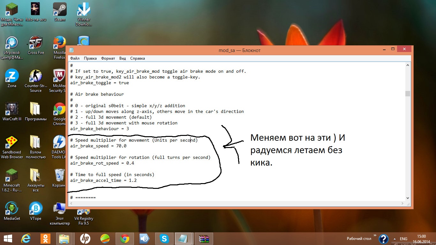Open the Справка menu
The width and height of the screenshot is (436, 245).
138,58
